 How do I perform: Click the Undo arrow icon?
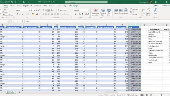(15, 2)
